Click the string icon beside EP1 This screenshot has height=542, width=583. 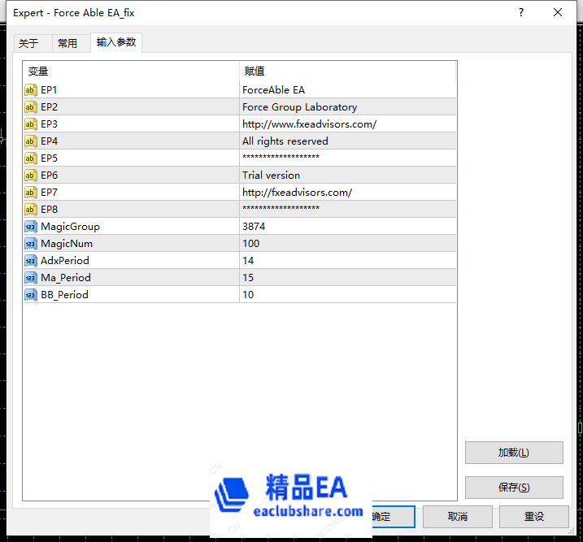tap(31, 90)
